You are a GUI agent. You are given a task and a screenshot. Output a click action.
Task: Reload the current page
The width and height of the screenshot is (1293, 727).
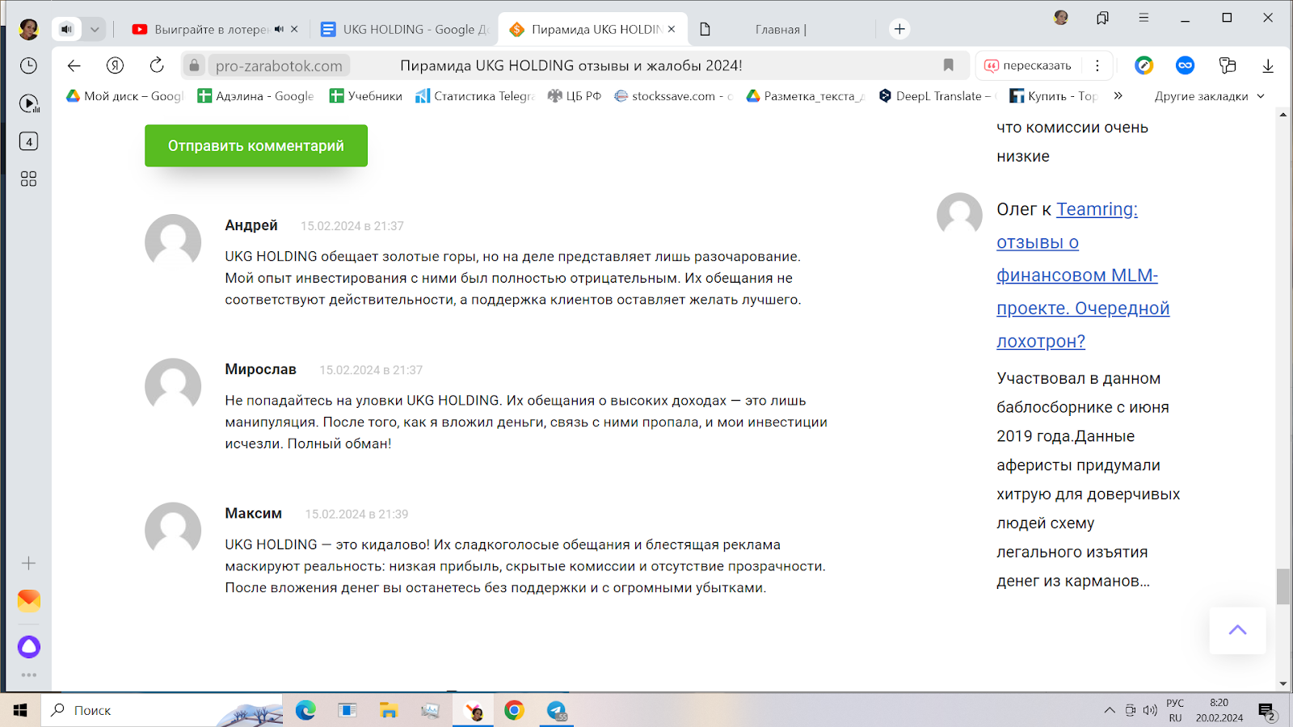click(157, 65)
